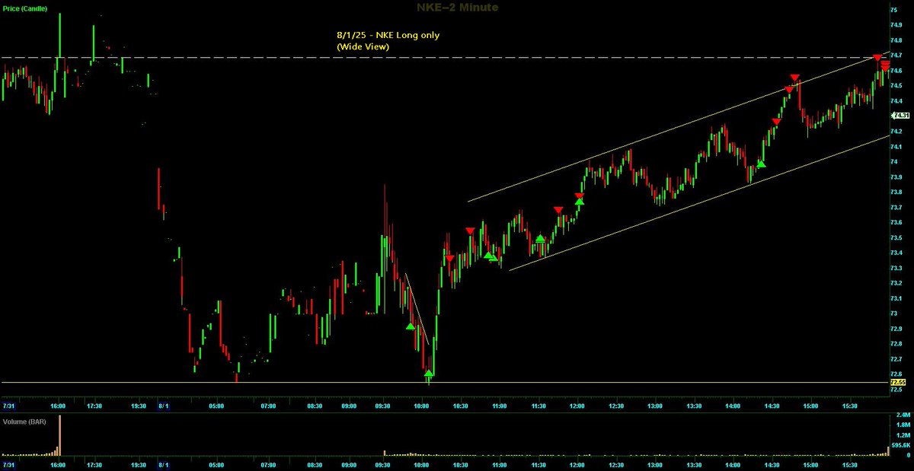The image size is (914, 471).
Task: Click the 11:00 label under the volume panel
Action: [x=499, y=464]
